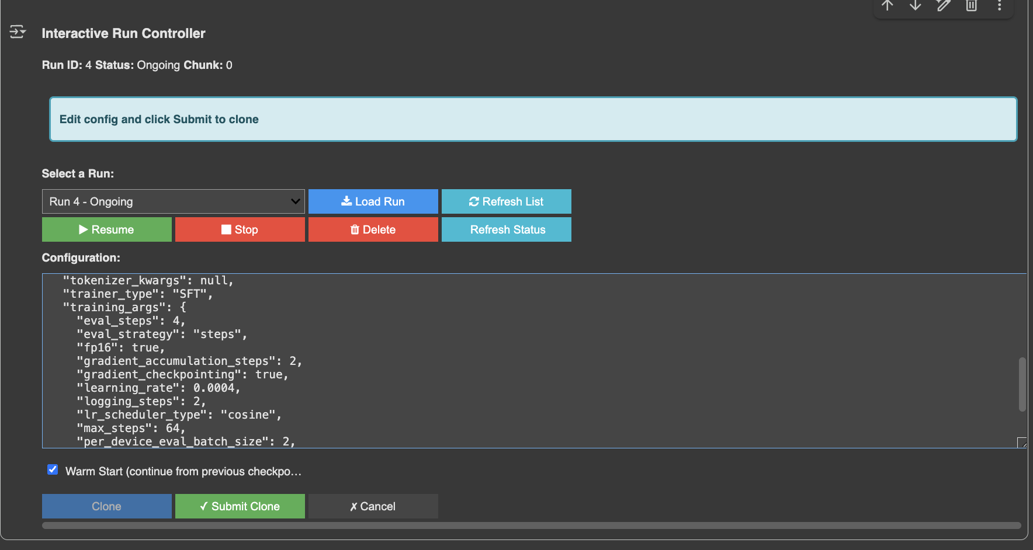Open the Select a Run dropdown

tap(173, 201)
